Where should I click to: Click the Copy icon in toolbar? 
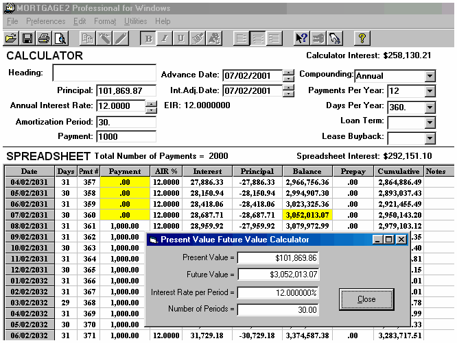click(89, 38)
